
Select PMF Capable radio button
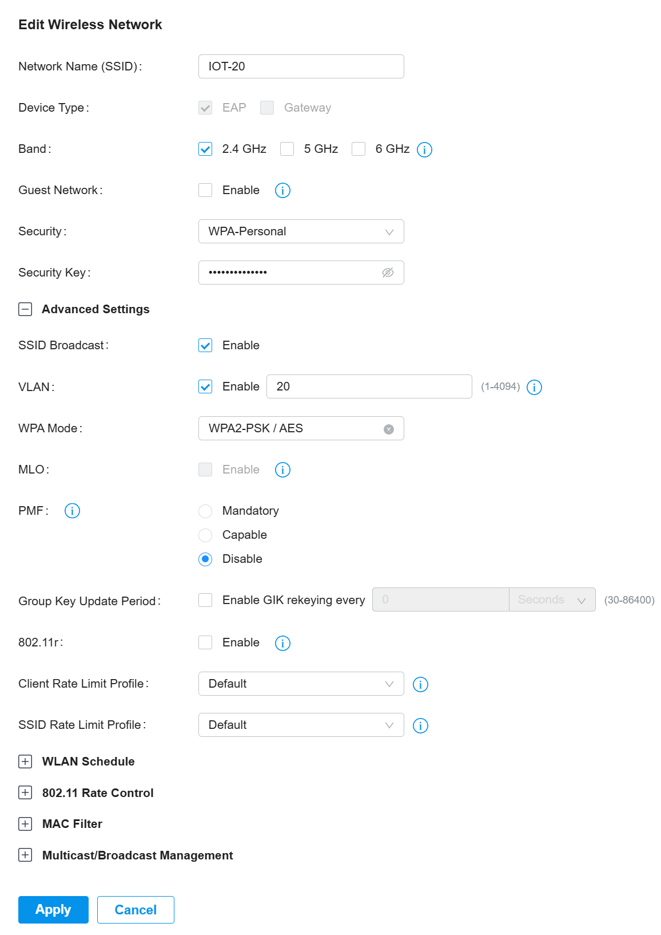[205, 535]
